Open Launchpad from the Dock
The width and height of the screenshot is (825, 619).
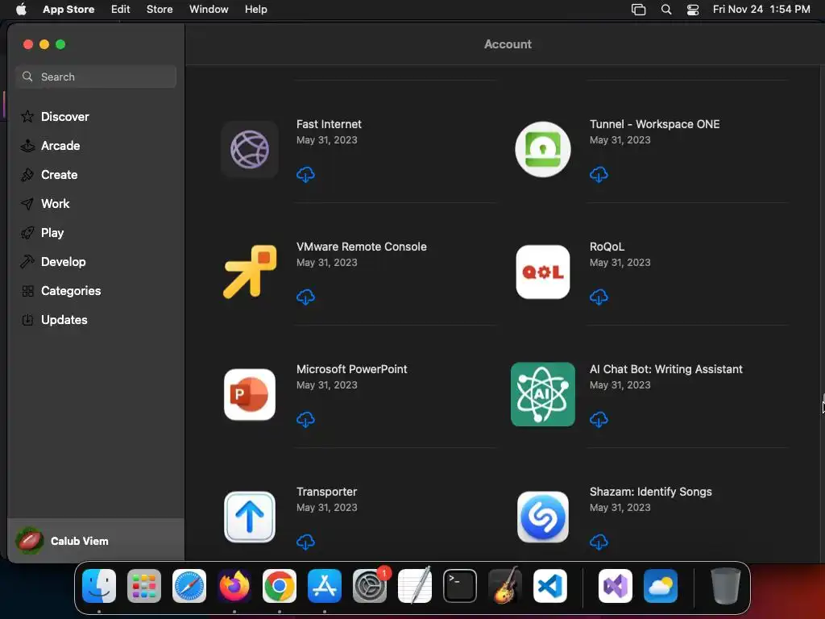coord(144,586)
